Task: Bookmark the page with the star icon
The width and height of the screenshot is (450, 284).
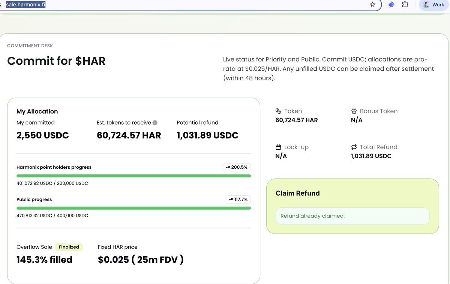Action: click(372, 4)
